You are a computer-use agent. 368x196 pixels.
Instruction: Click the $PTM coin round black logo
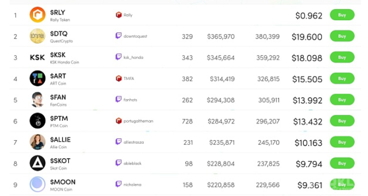pyautogui.click(x=37, y=121)
